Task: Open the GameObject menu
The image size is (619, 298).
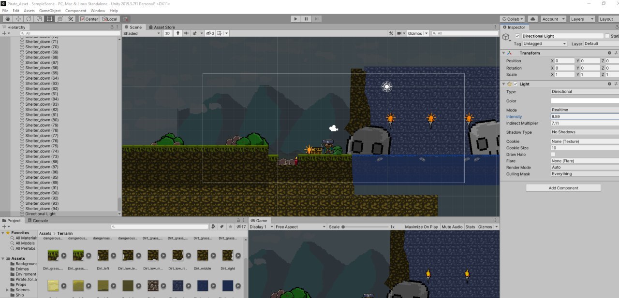Action: [50, 11]
